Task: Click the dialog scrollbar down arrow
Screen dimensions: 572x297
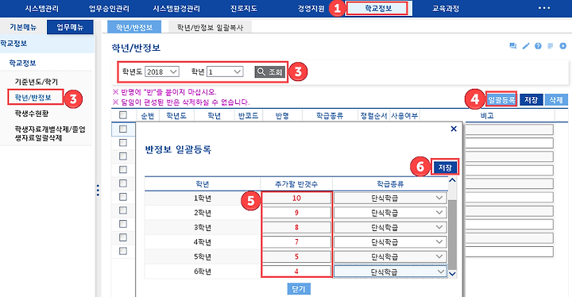Action: point(452,274)
